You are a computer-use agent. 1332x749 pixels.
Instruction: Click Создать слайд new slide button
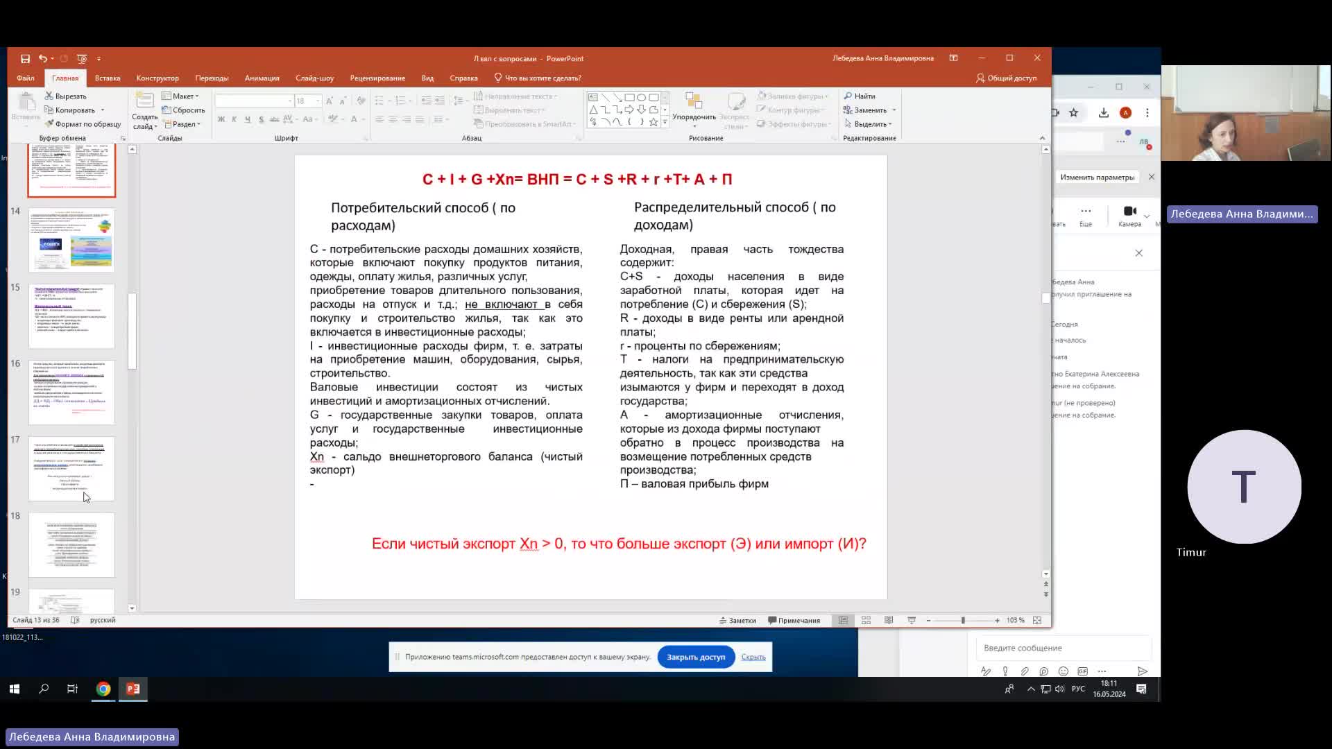coord(145,110)
